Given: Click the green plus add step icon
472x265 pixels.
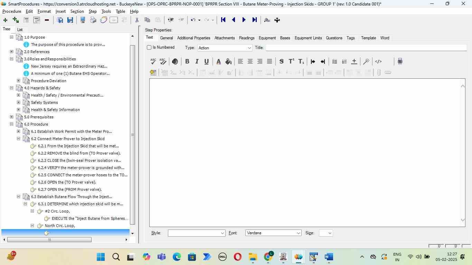Looking at the screenshot, I should click(x=5, y=20).
